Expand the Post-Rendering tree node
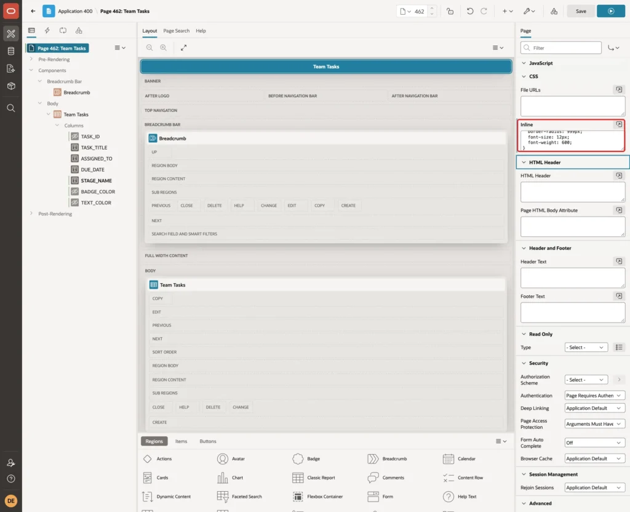 [x=31, y=214]
